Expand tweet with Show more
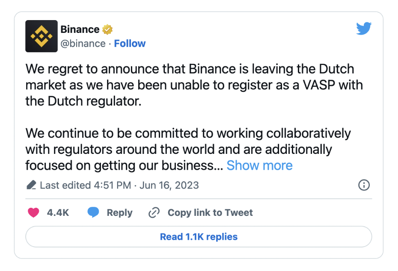Viewport: 398px width, 271px height. (x=259, y=165)
